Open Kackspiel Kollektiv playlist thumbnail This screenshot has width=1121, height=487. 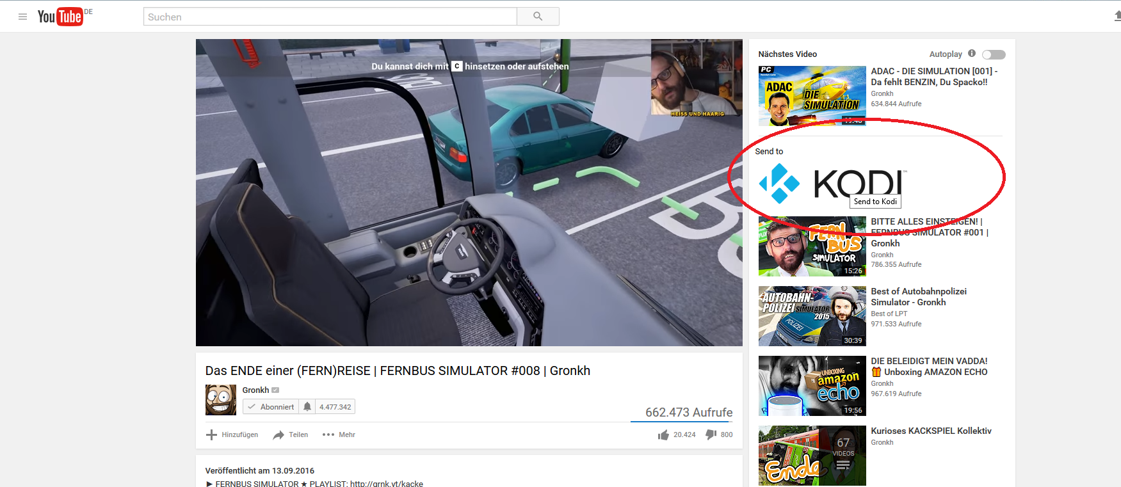point(812,456)
